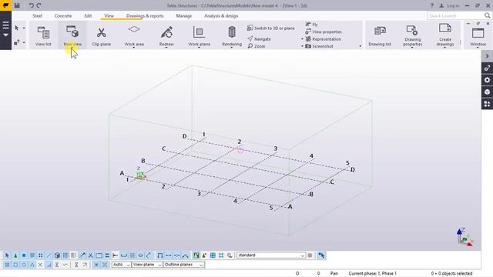Toggle the triangle snap switch
The image size is (493, 277).
[x=32, y=265]
